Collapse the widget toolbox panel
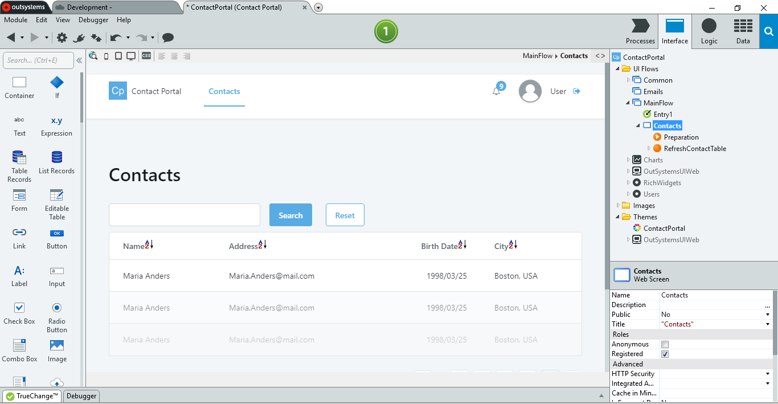The height and width of the screenshot is (404, 778). pos(79,60)
